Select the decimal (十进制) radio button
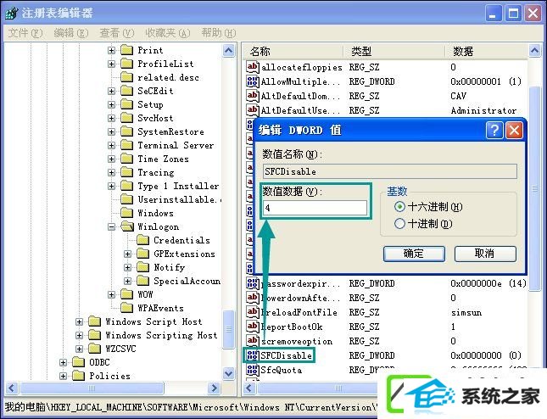547x419 pixels. 399,223
